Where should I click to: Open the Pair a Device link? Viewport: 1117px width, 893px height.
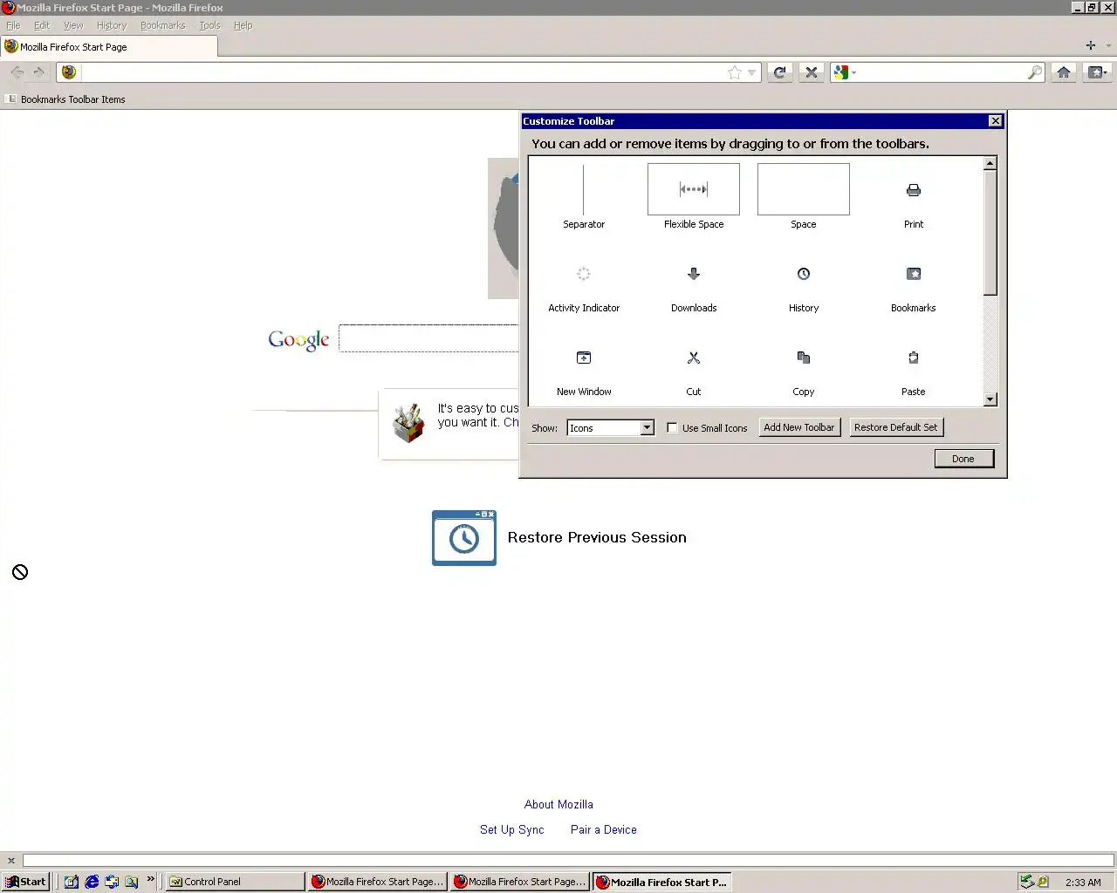tap(604, 829)
